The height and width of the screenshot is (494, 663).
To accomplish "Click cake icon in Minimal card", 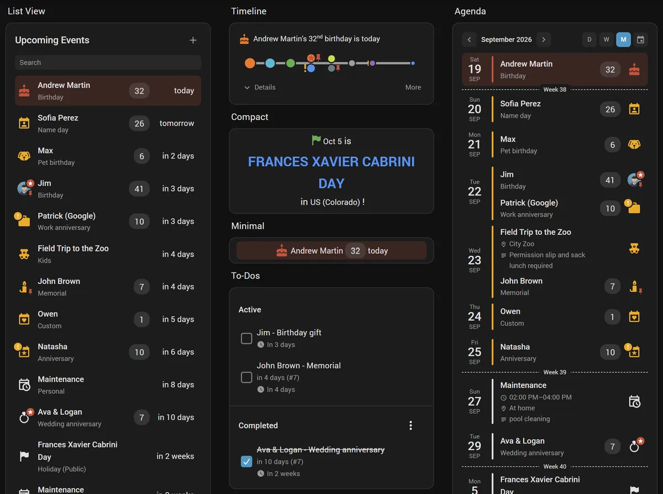I will pyautogui.click(x=282, y=250).
